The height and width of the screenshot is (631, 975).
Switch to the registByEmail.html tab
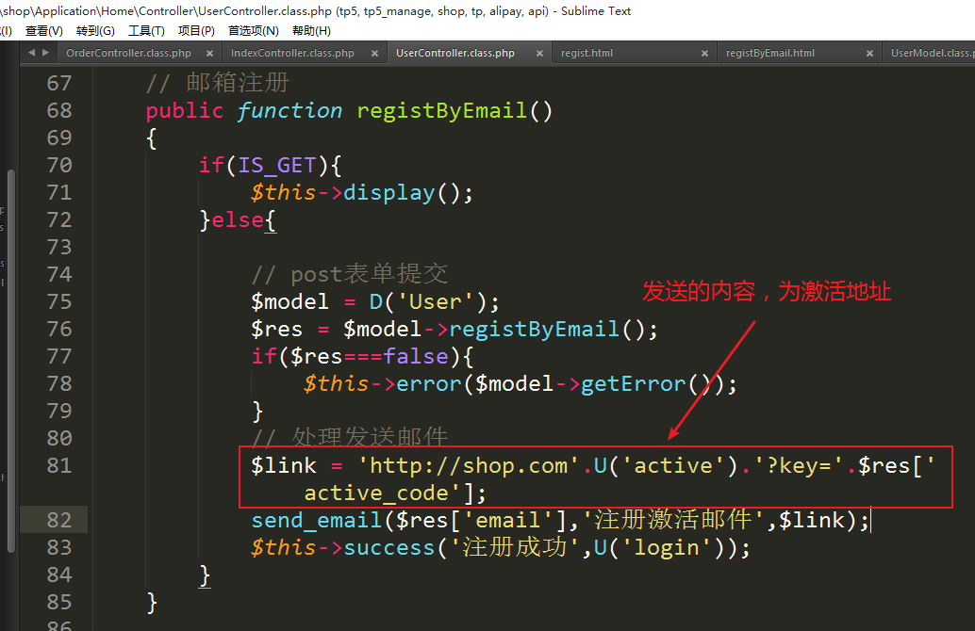click(x=769, y=54)
